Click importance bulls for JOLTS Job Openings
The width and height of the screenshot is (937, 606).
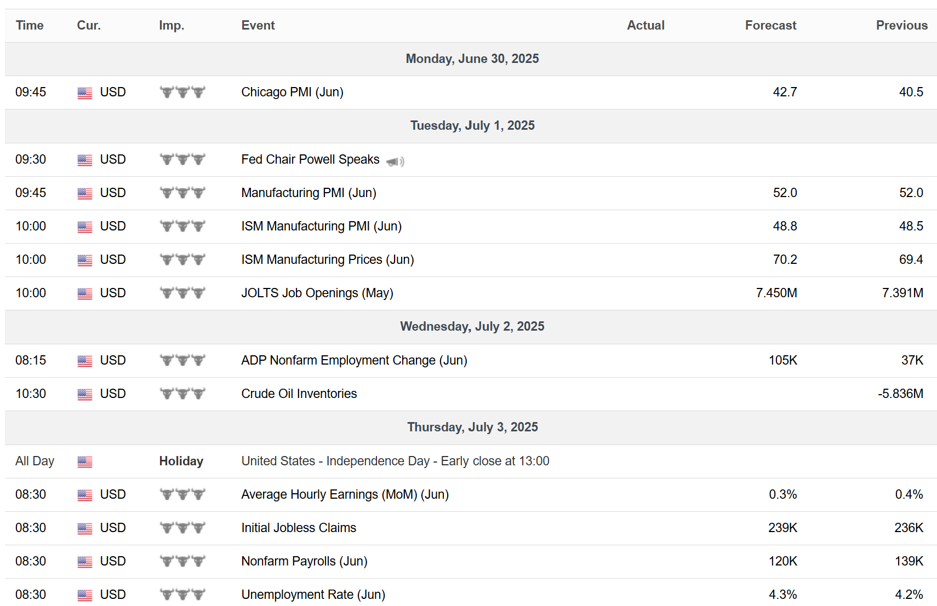coord(182,293)
